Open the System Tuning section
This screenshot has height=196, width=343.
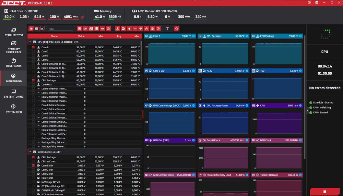click(14, 94)
